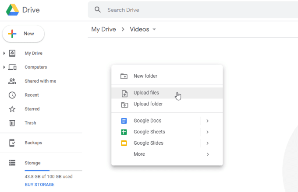Click the Starred star icon
This screenshot has height=192, width=298.
pos(12,109)
